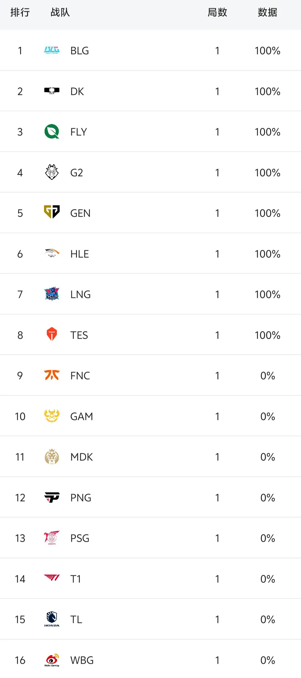Open the WBG Weibo Gaming logo

click(x=52, y=660)
